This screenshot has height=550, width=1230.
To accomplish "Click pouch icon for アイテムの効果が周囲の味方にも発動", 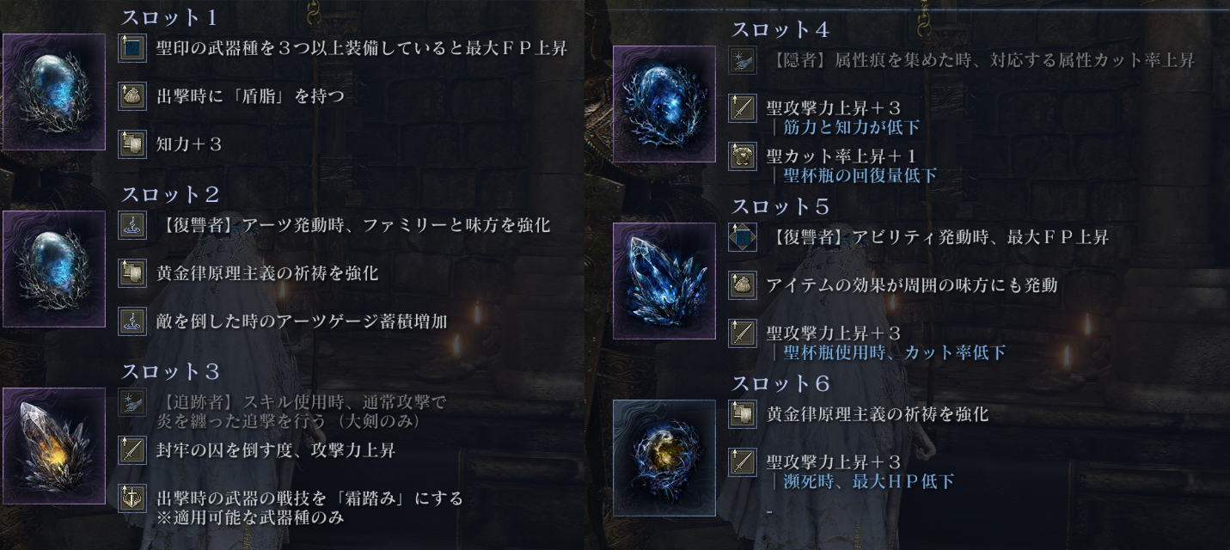I will [x=743, y=284].
